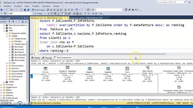
Task: Click the Save file icon
Action: (25, 10)
